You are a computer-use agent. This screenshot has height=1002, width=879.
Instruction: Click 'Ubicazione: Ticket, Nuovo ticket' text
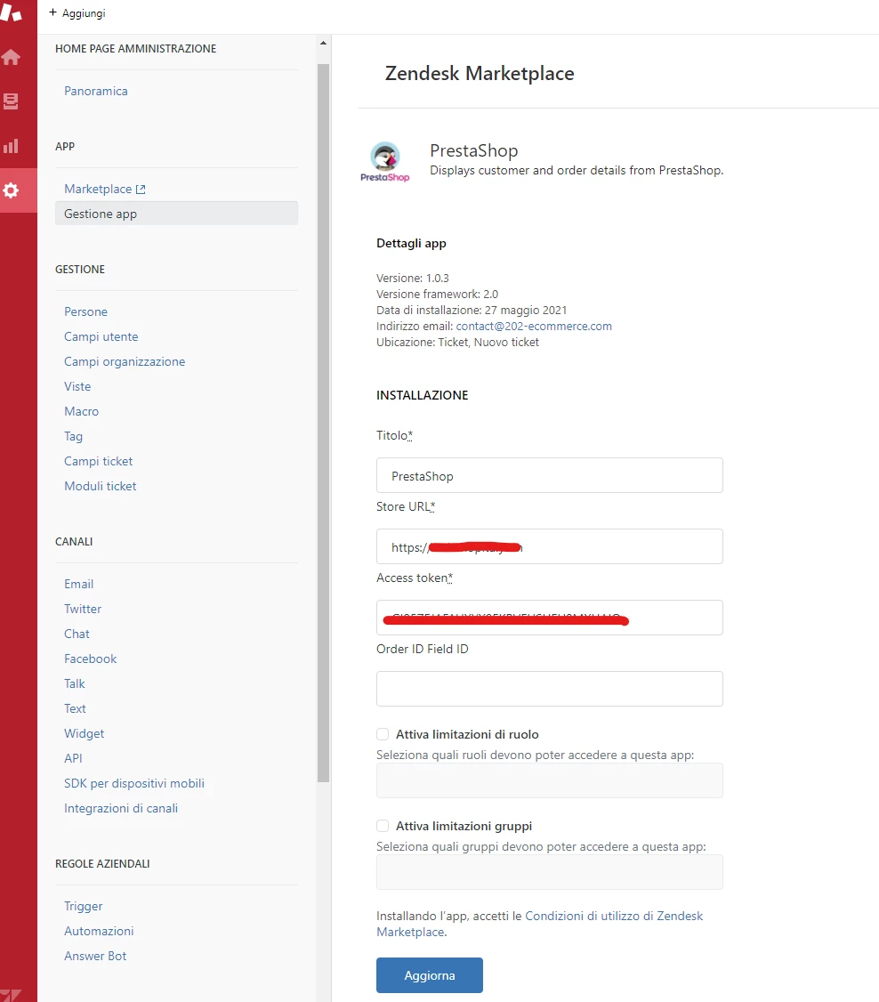click(457, 342)
